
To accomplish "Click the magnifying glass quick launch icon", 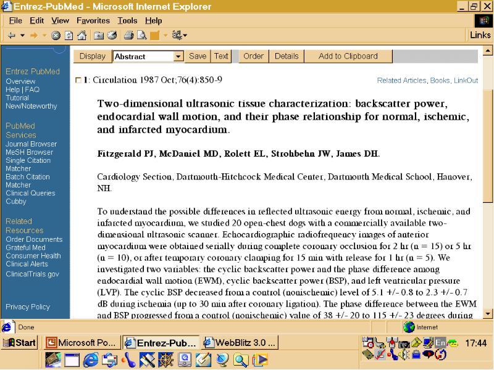I will [x=241, y=360].
